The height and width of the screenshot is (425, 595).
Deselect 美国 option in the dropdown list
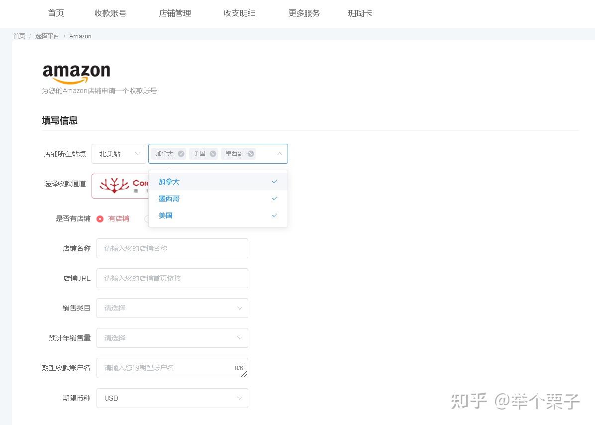(218, 215)
